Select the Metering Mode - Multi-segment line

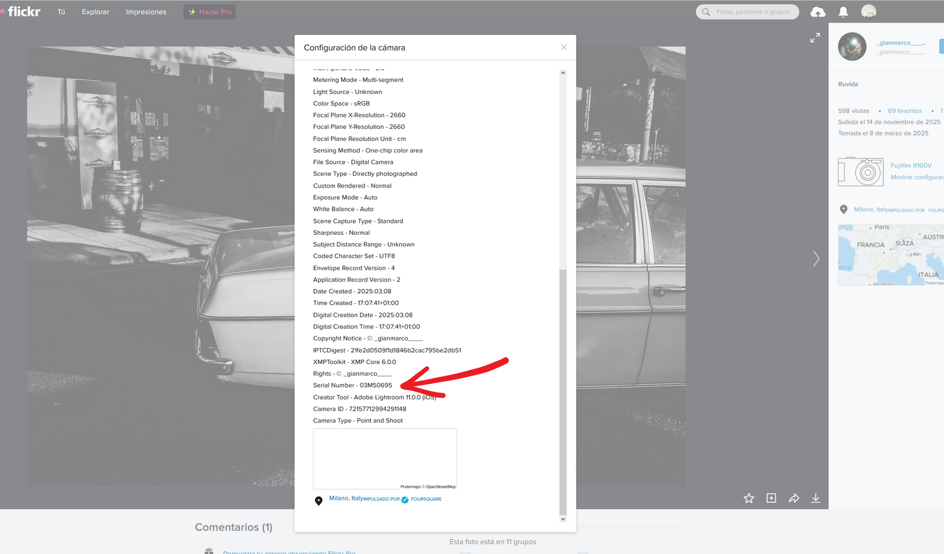[358, 80]
